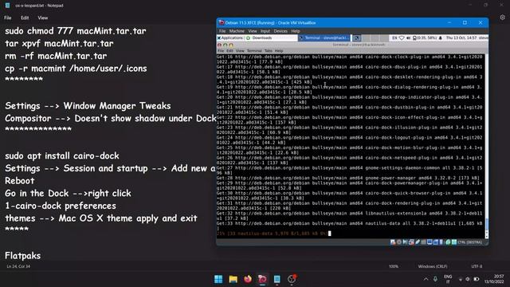
Task: Click Ln 24, Col 34 status text
Action: pos(18,266)
